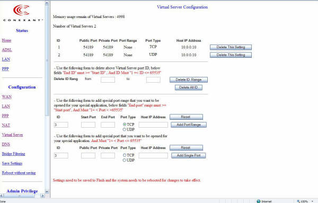Focus Host IP Address field for port range
The image size is (318, 203).
click(153, 125)
